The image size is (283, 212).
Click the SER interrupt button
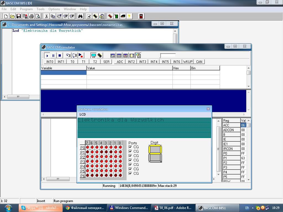click(106, 62)
